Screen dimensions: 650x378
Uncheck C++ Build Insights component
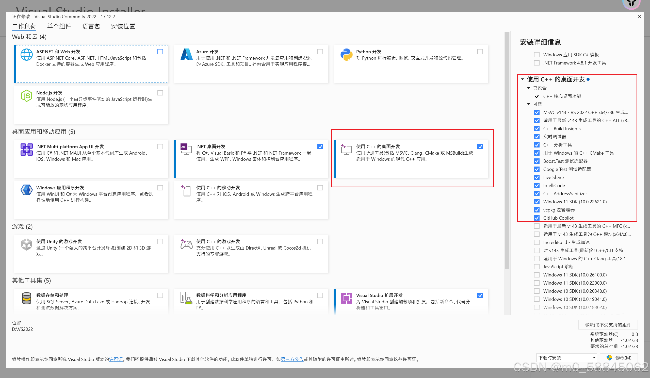coord(537,128)
